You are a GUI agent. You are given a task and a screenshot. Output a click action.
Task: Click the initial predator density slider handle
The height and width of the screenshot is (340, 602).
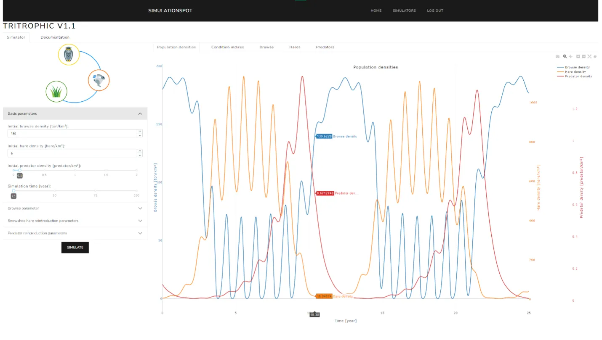19,170
